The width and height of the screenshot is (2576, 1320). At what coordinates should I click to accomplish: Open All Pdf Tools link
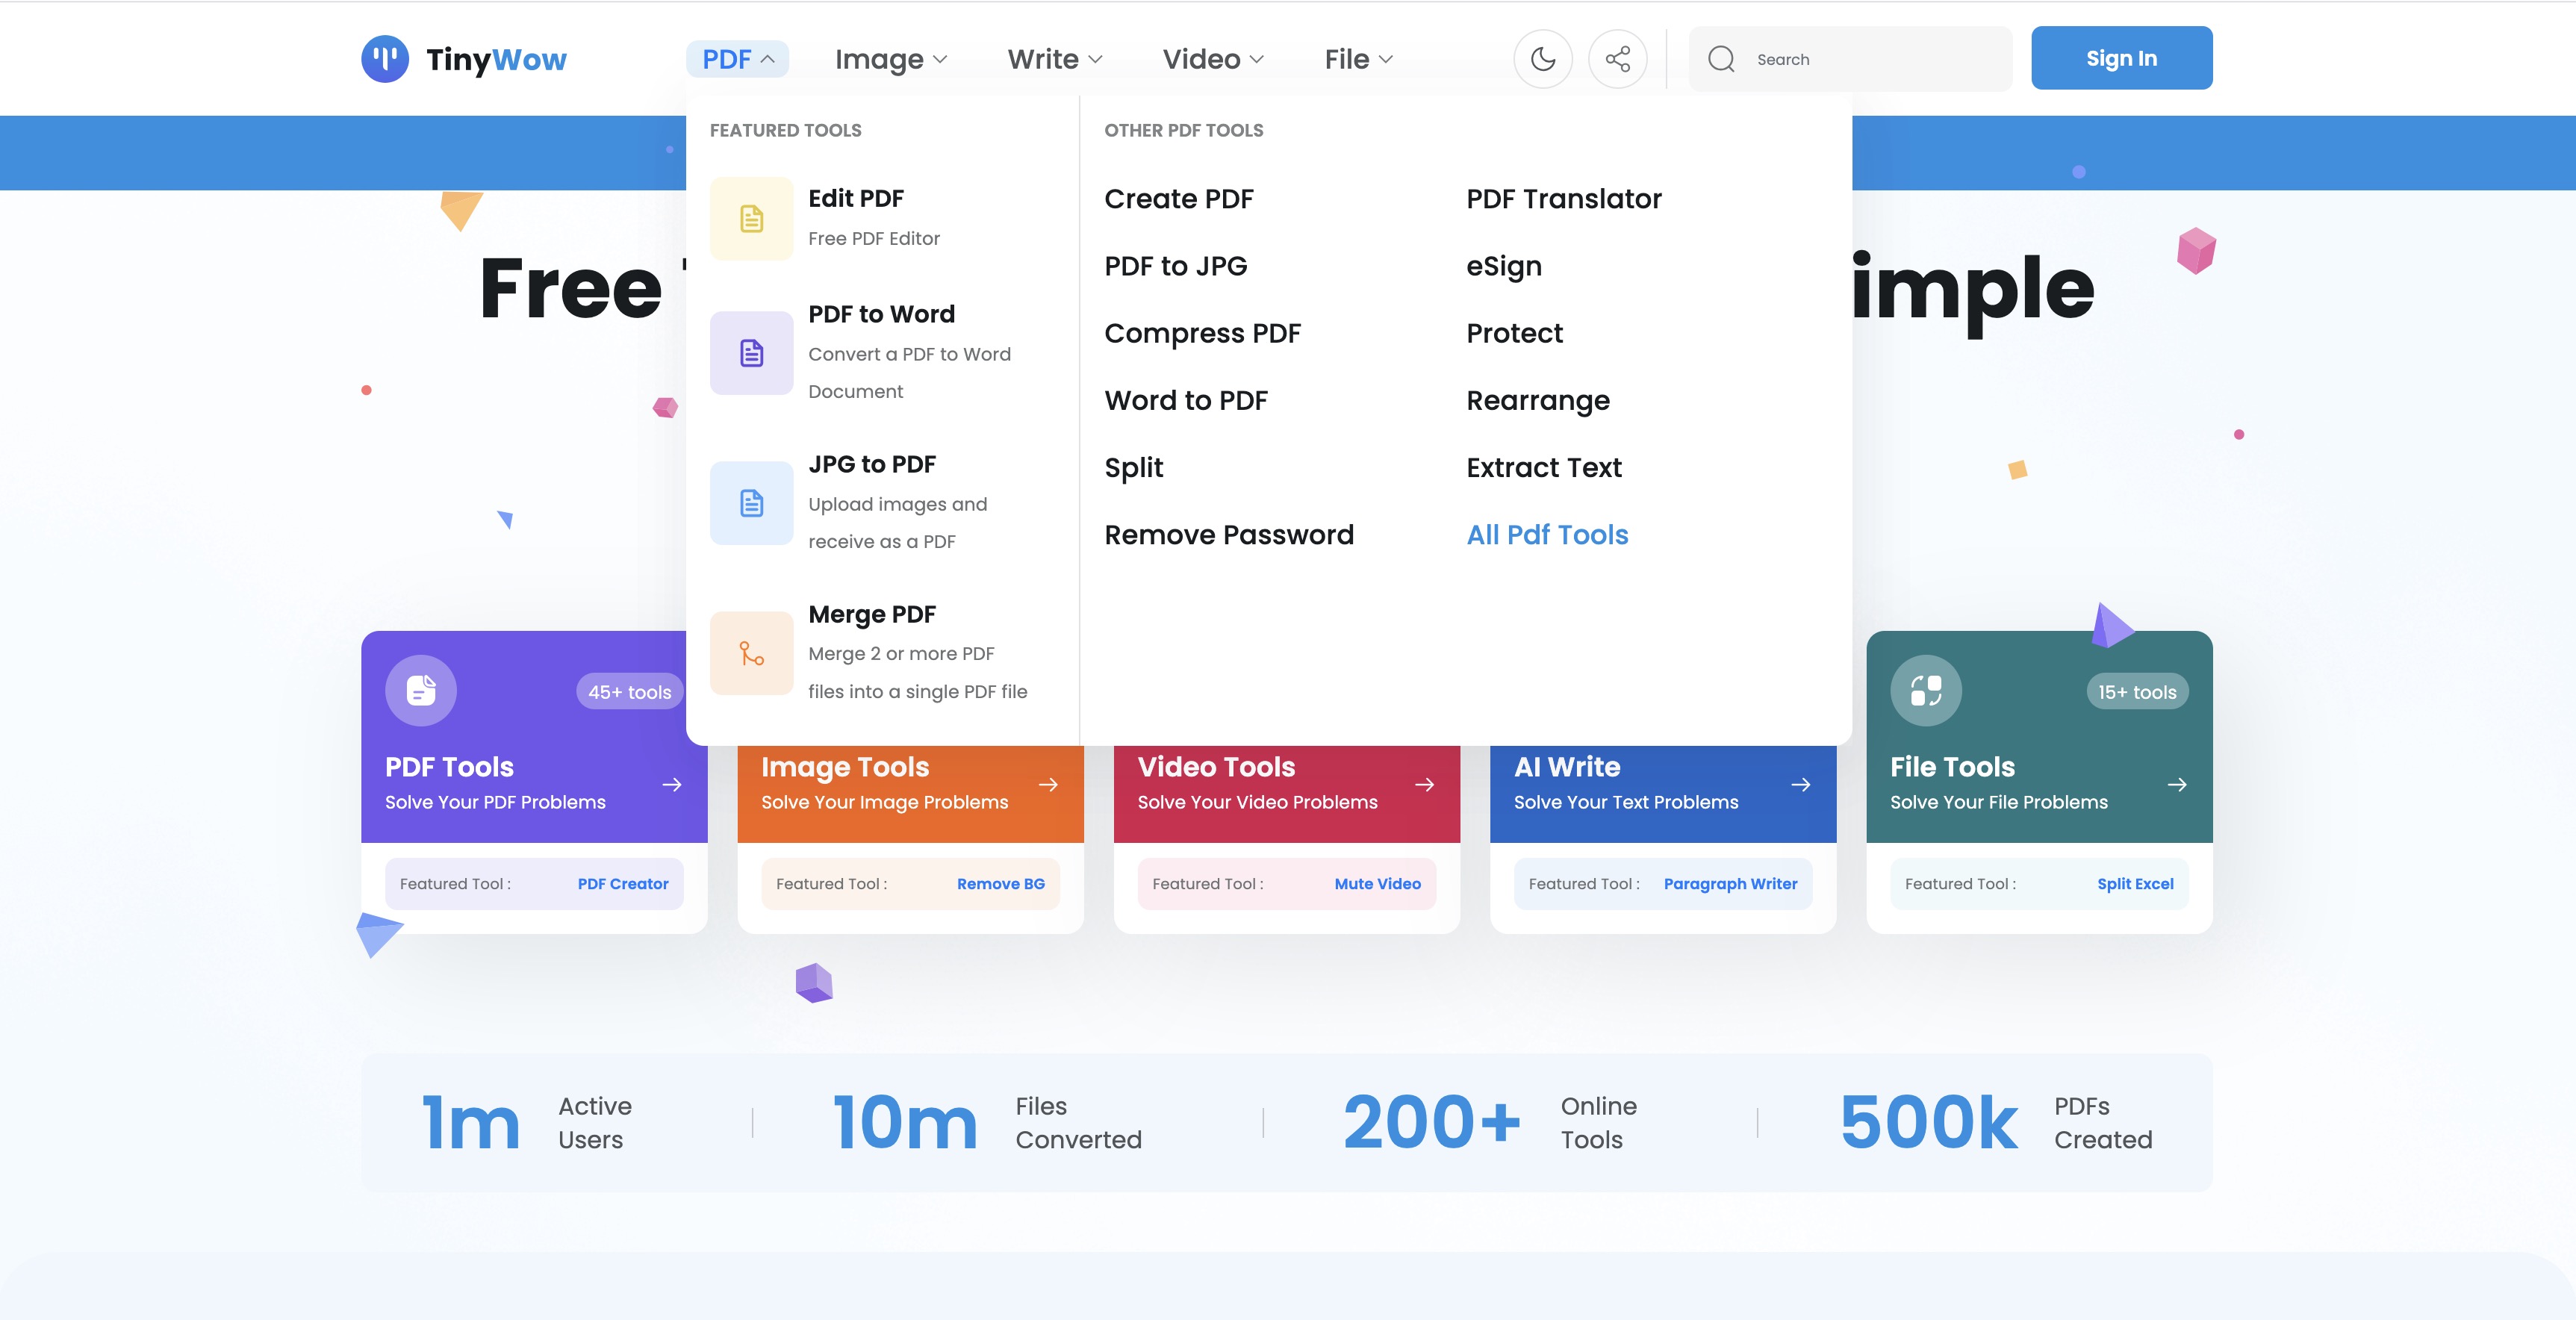coord(1547,535)
